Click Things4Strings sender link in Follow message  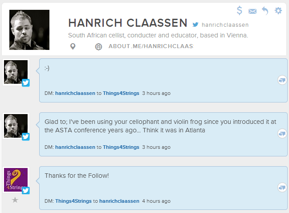[x=73, y=201]
